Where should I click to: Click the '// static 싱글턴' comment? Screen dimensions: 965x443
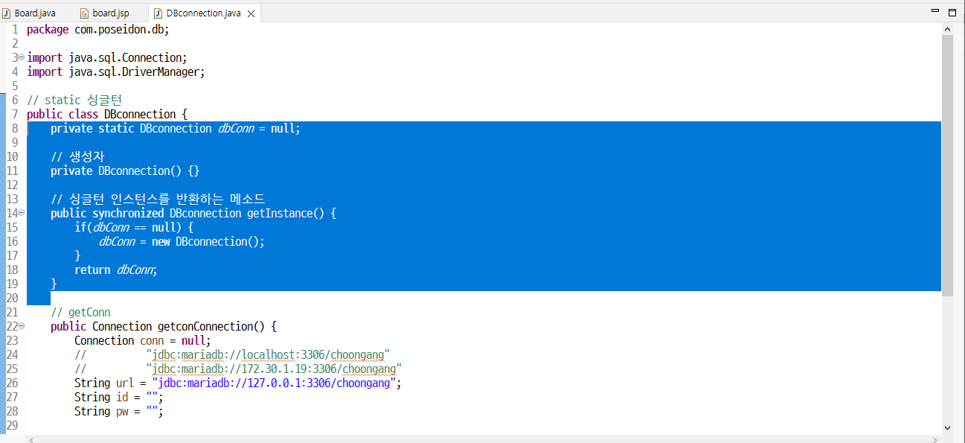(74, 101)
